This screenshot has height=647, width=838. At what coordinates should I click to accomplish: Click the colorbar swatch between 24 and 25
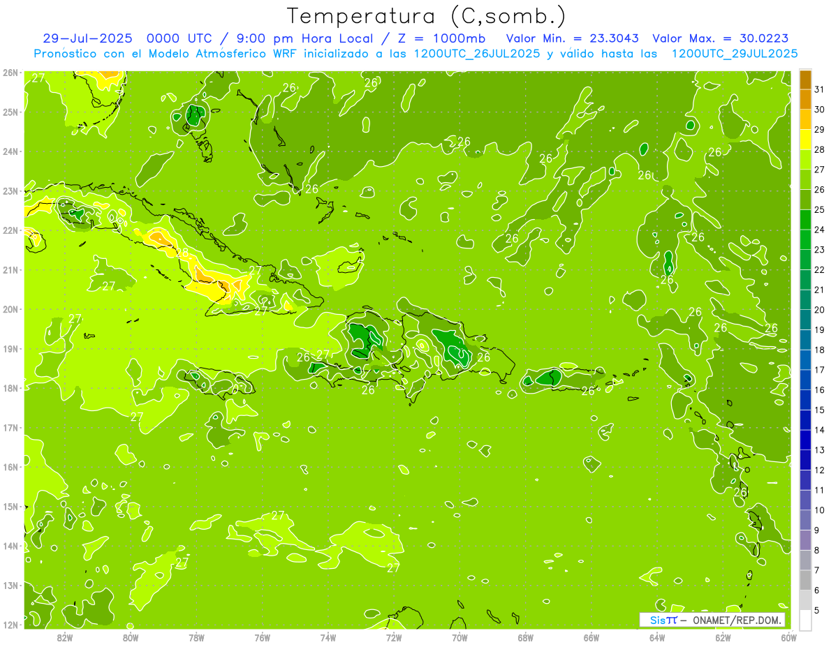805,220
